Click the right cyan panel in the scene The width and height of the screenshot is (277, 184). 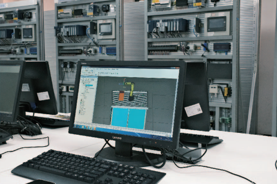136,119
